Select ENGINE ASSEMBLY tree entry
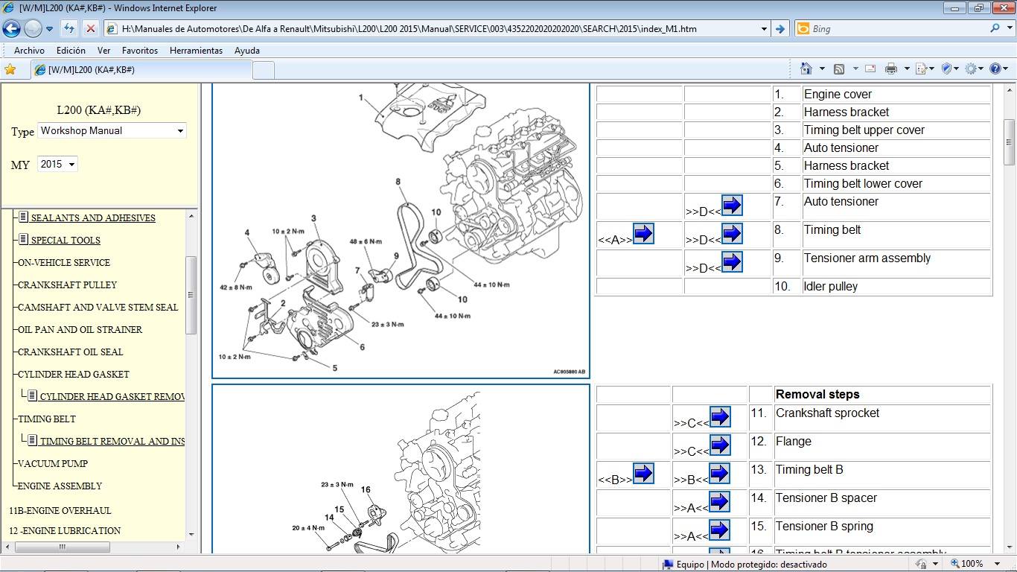This screenshot has width=1017, height=572. (x=60, y=486)
